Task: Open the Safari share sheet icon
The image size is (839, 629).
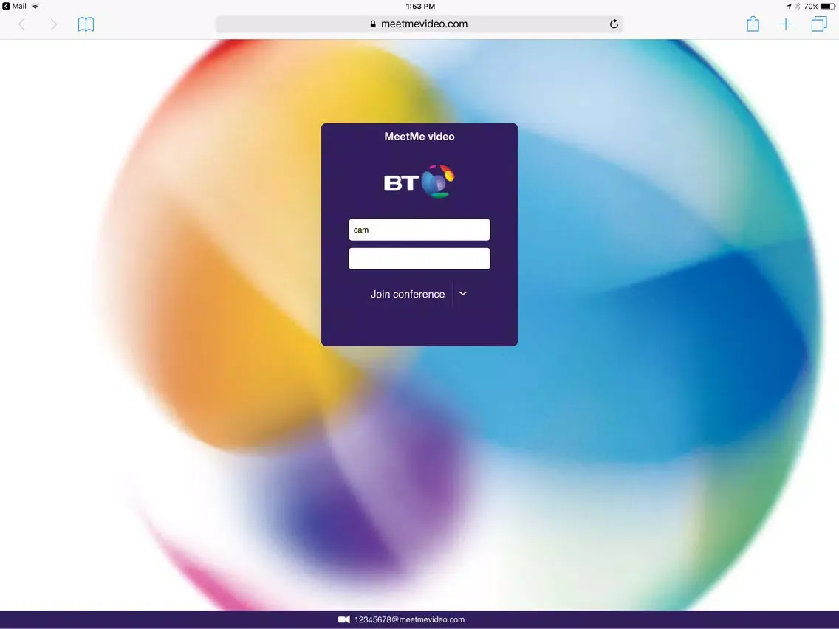Action: pyautogui.click(x=753, y=24)
